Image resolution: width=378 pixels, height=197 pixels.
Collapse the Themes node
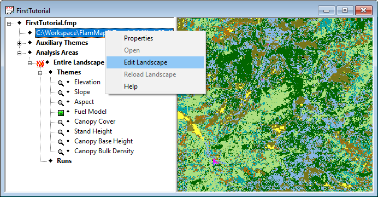pyautogui.click(x=40, y=73)
